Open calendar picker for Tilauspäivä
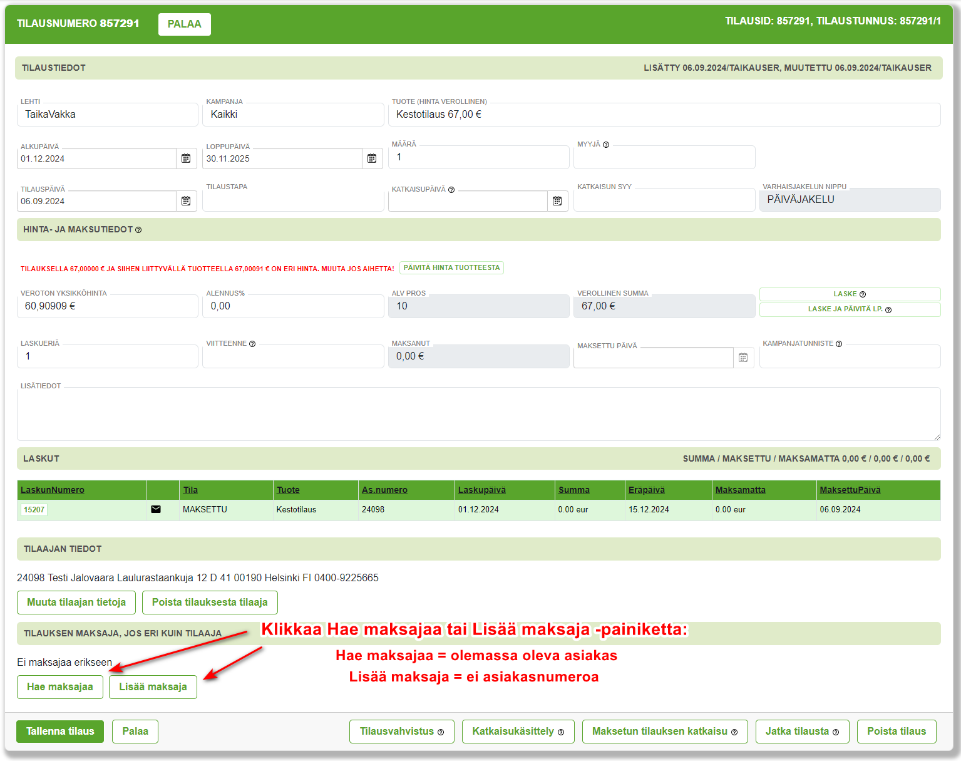This screenshot has width=961, height=761. pyautogui.click(x=186, y=201)
